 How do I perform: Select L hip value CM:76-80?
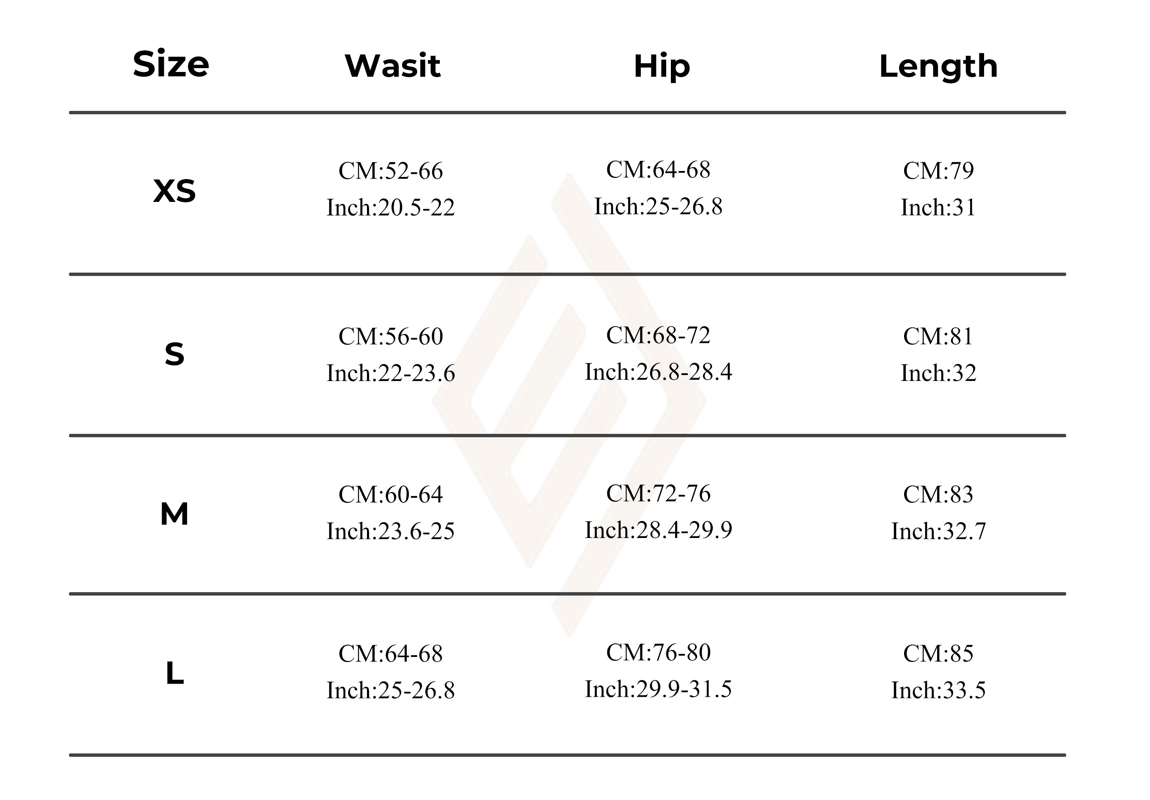pos(658,652)
